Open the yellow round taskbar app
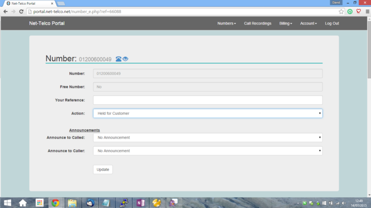371x208 pixels. point(157,203)
